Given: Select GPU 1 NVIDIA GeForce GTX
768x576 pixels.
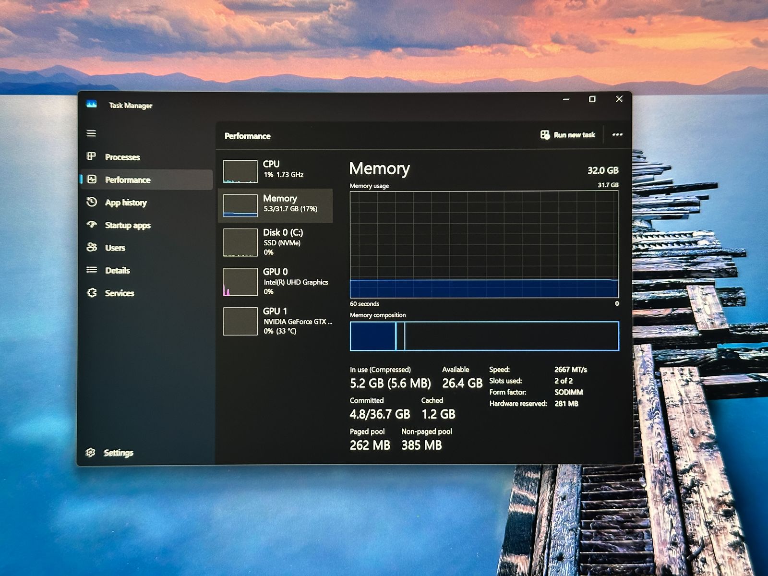Looking at the screenshot, I should pos(275,321).
